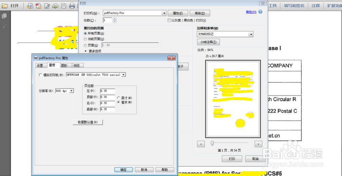Viewport: 342px width, 176px height.
Task: Click the 恢复默认值 button
Action: click(x=88, y=122)
